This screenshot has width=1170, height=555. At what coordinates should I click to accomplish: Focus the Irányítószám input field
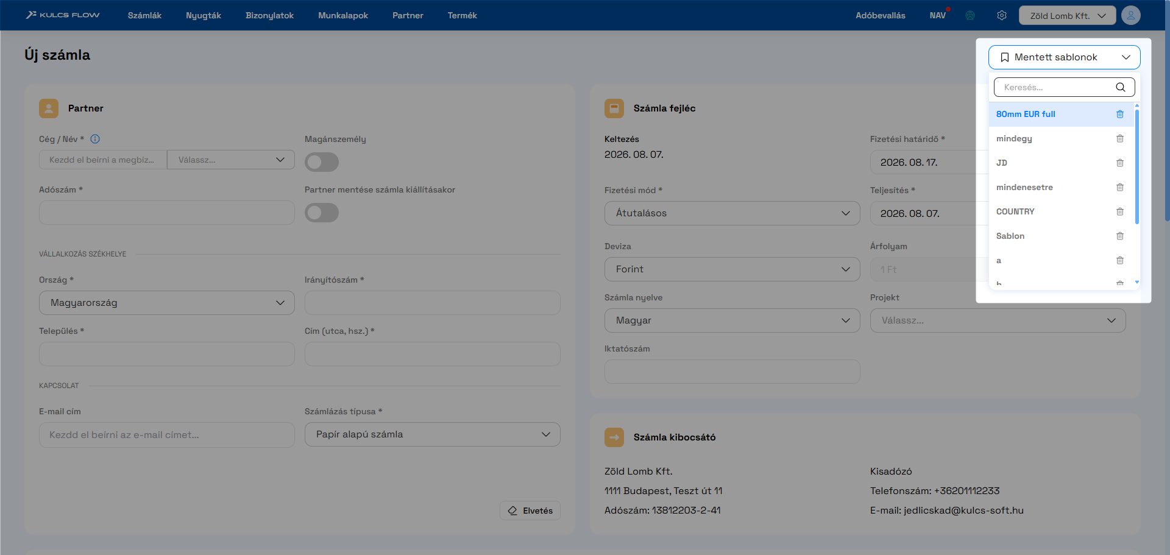433,303
